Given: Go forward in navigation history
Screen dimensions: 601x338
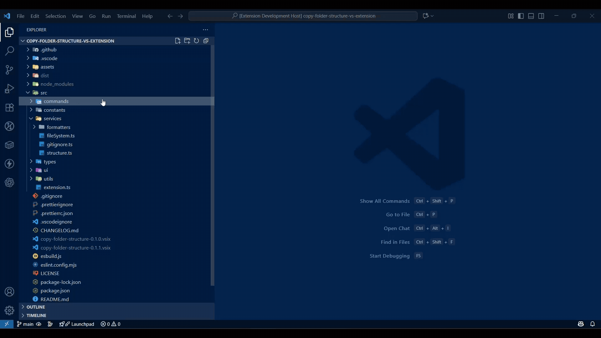Looking at the screenshot, I should [x=180, y=16].
